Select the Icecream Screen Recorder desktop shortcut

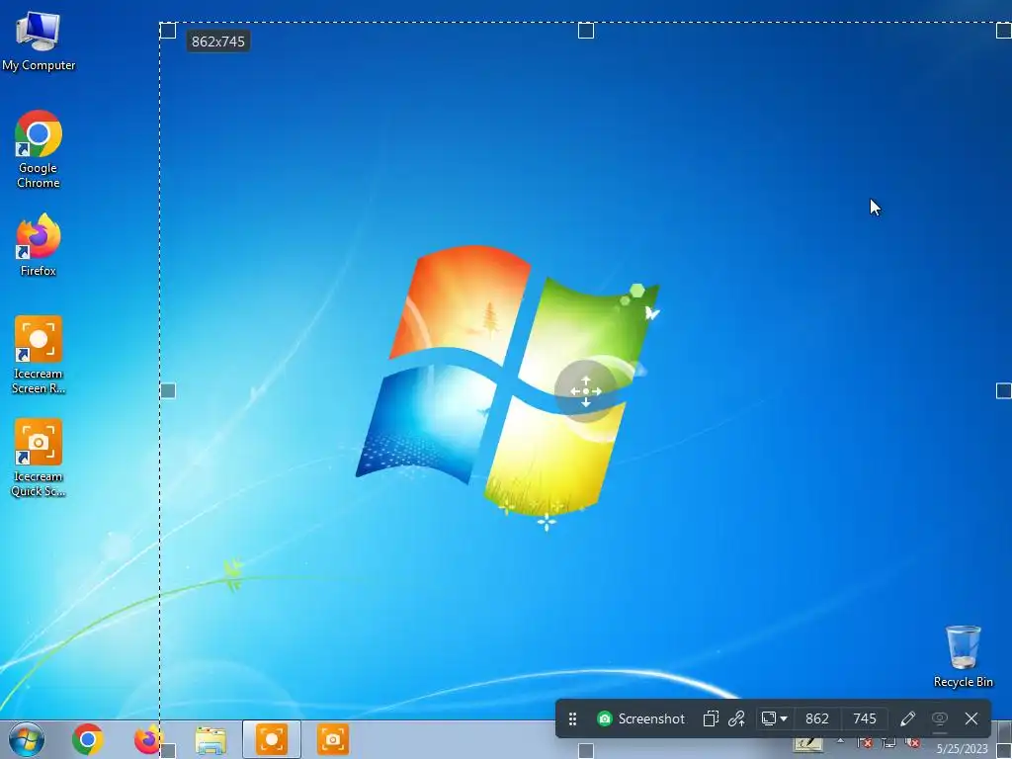[x=39, y=355]
